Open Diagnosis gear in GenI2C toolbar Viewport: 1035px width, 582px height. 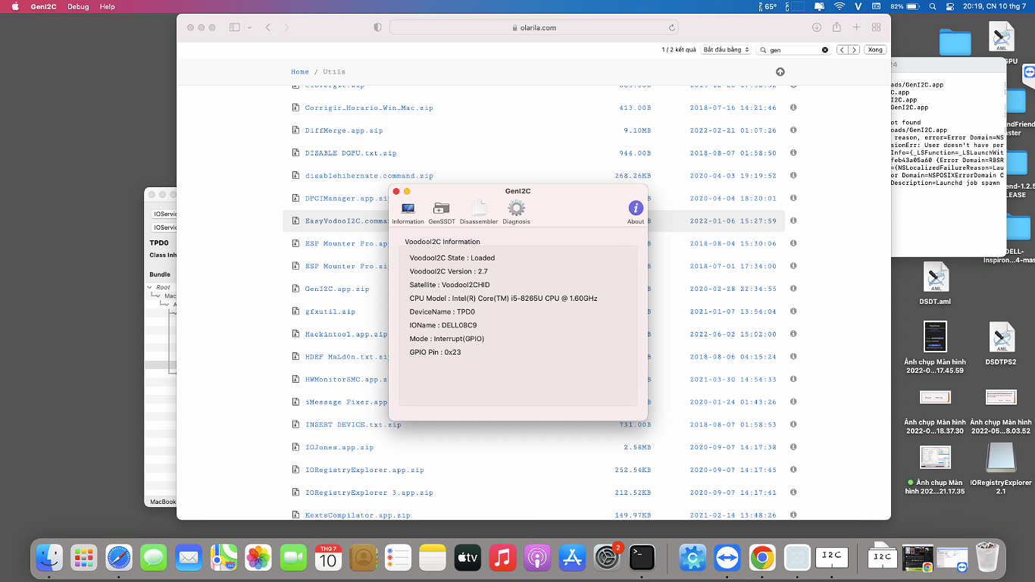pyautogui.click(x=516, y=212)
